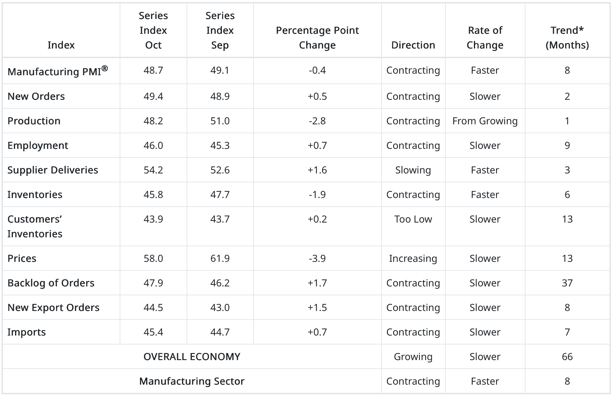The image size is (612, 396).
Task: Select the "New Export Orders" row label
Action: coord(53,308)
